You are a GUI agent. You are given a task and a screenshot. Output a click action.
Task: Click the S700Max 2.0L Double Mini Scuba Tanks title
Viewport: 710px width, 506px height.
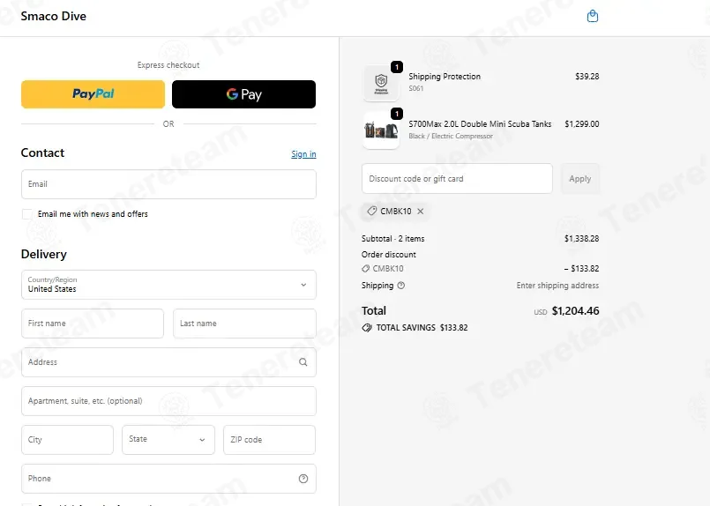point(480,124)
